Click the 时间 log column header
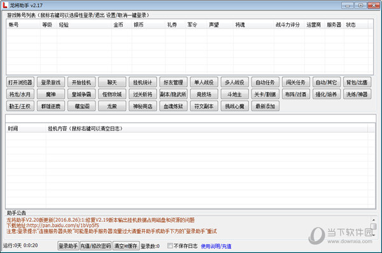This screenshot has width=382, height=253. (x=26, y=128)
